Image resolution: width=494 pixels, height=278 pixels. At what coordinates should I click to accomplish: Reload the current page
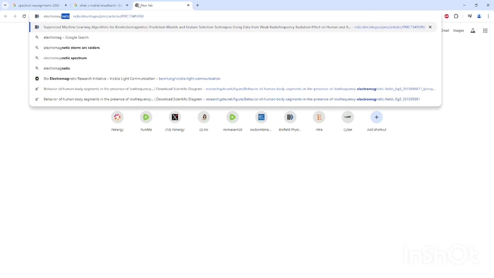tap(24, 16)
